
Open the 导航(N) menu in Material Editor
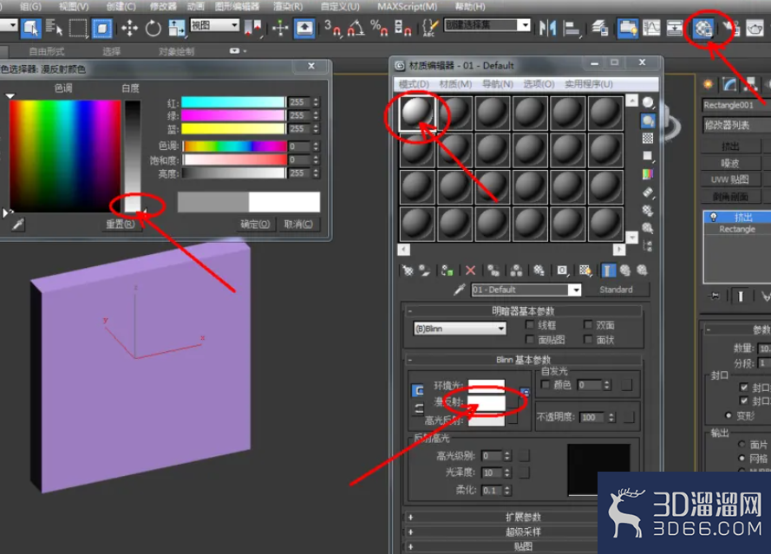(497, 84)
